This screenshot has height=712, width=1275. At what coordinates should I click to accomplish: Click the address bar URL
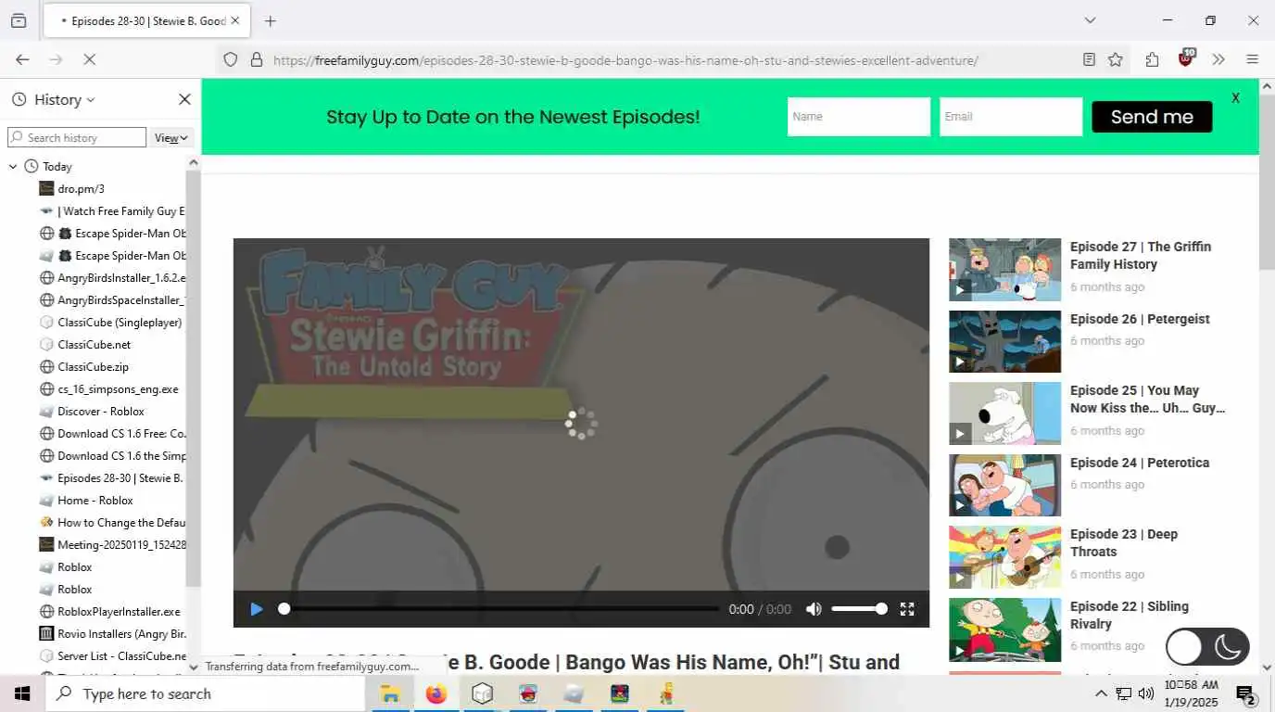625,60
